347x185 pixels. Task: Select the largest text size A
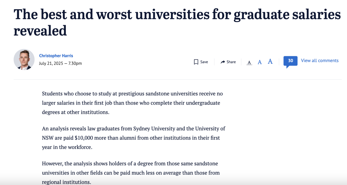coord(270,61)
